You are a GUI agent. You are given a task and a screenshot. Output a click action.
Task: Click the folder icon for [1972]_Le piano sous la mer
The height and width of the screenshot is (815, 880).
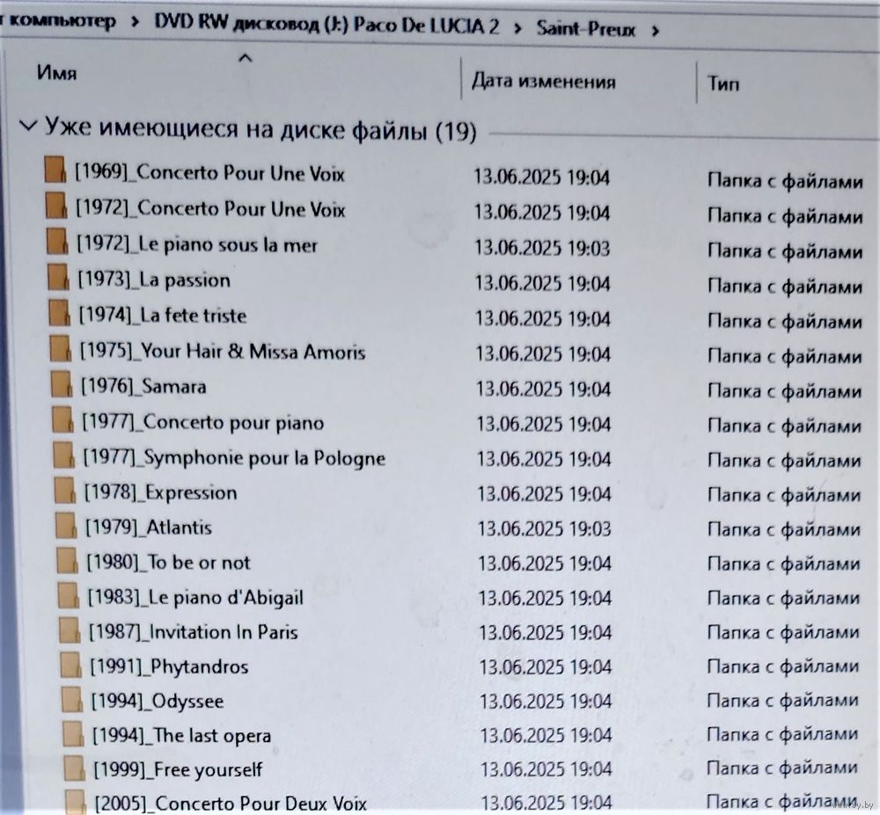(x=58, y=241)
